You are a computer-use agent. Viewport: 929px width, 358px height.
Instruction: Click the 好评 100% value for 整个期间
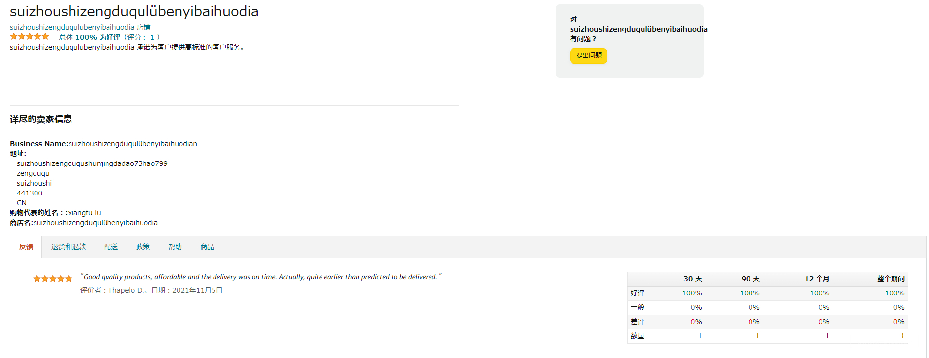894,293
